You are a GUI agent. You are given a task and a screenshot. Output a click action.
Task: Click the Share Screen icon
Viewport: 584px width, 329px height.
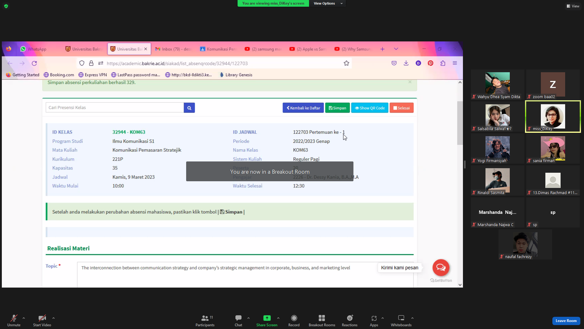[267, 318]
